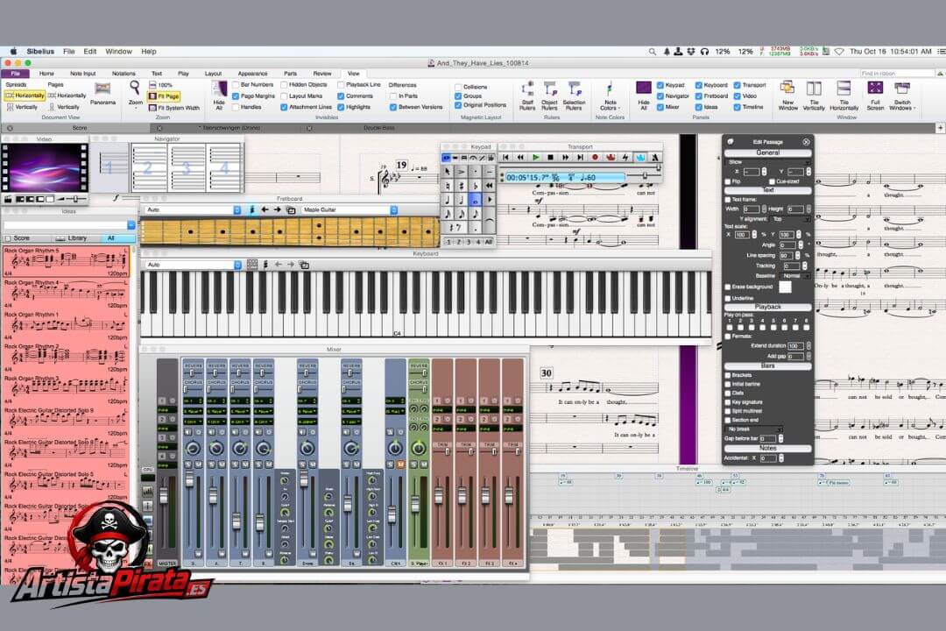Screen dimensions: 946x631
Task: Open the Show dropdown in Edit Passage
Action: [766, 162]
